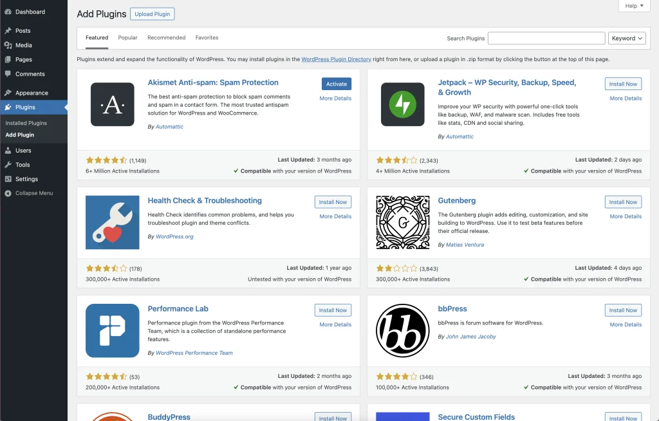Click '6+ Million Active Installations' text

point(122,171)
